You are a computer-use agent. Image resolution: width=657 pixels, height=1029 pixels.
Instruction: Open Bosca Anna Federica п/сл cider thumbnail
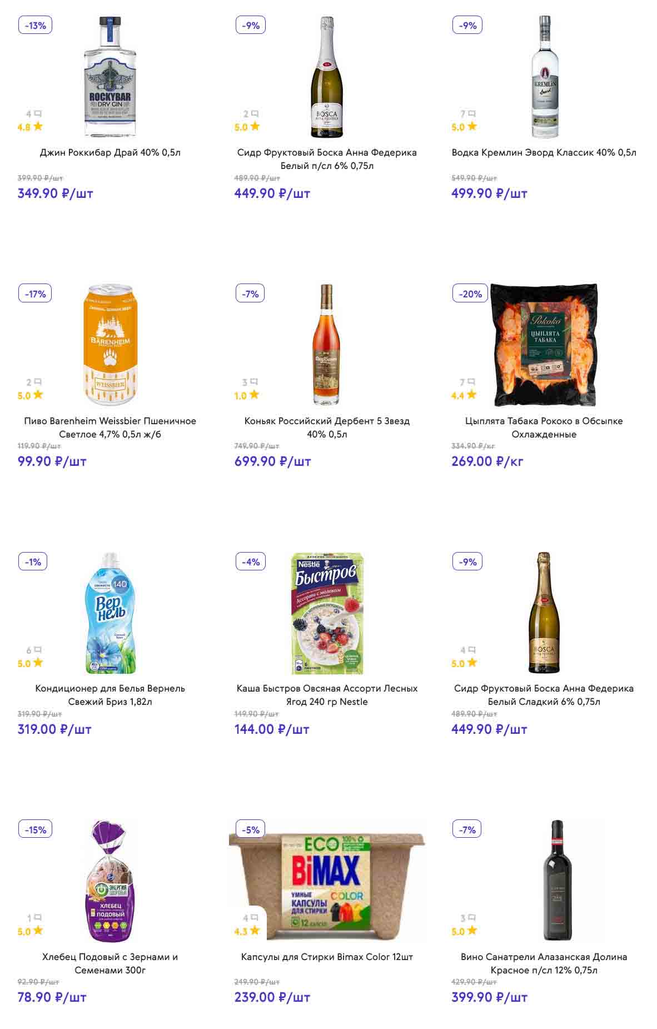click(x=327, y=77)
